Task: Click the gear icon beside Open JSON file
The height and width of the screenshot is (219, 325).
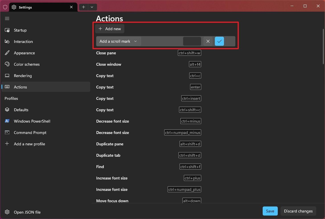Action: click(7, 212)
